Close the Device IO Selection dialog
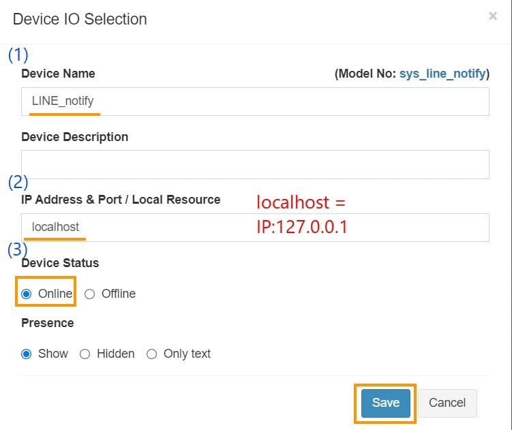This screenshot has height=430, width=512. (492, 16)
